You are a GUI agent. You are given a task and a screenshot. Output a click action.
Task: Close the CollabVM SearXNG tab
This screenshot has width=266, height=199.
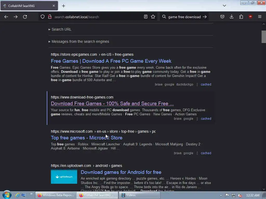pos(54,6)
